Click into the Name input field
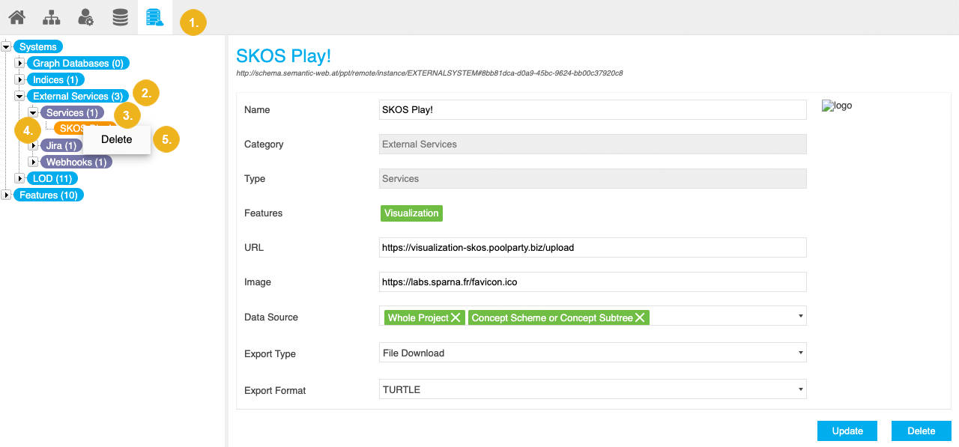 tap(593, 109)
